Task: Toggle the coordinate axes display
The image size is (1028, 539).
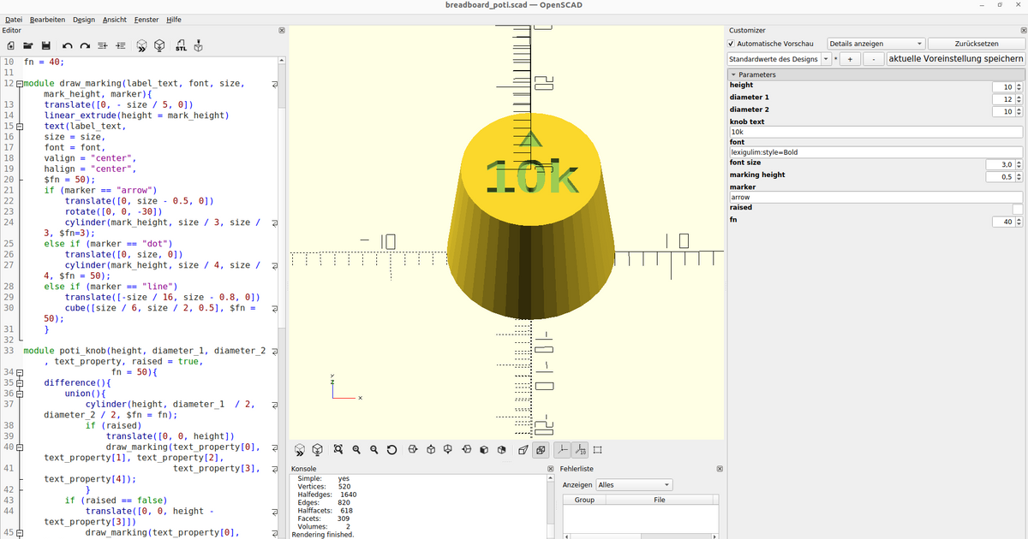Action: click(x=561, y=449)
